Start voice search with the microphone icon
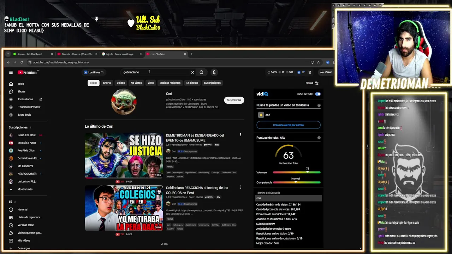 tap(214, 72)
